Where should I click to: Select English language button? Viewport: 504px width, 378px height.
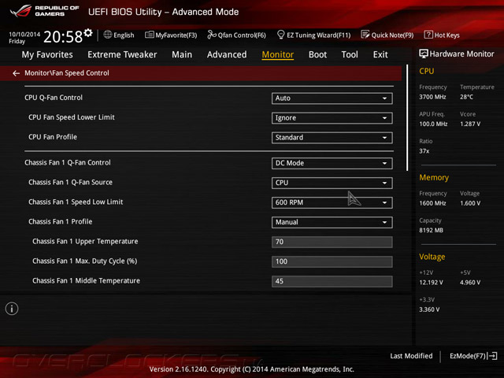coord(124,35)
